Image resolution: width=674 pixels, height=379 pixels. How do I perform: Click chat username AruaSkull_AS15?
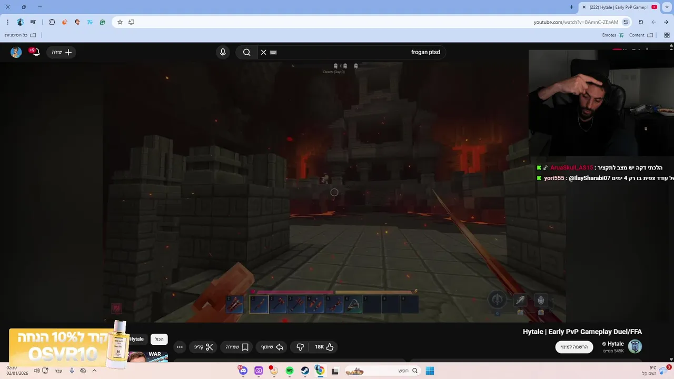point(571,167)
